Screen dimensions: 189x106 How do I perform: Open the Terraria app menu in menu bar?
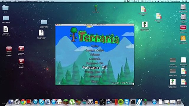22,1
